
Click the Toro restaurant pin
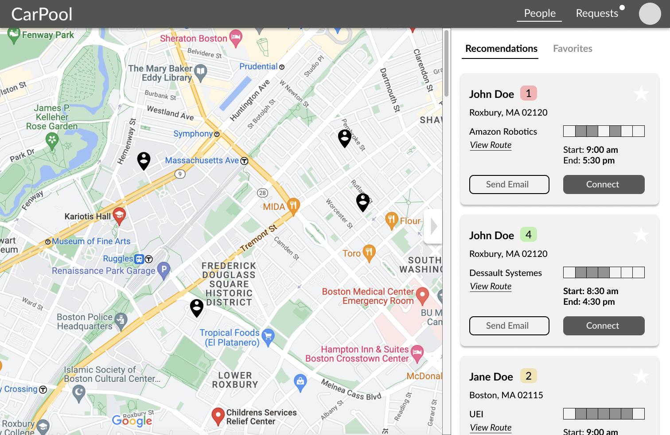(x=369, y=253)
